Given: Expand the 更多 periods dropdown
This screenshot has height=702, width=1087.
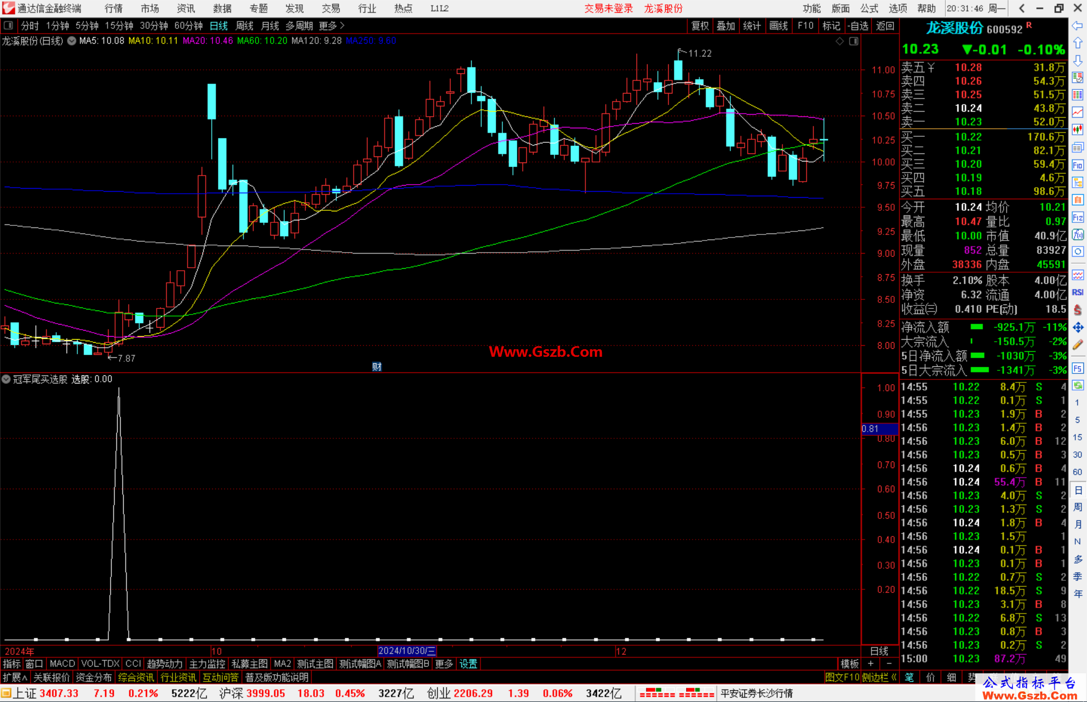Looking at the screenshot, I should [332, 26].
